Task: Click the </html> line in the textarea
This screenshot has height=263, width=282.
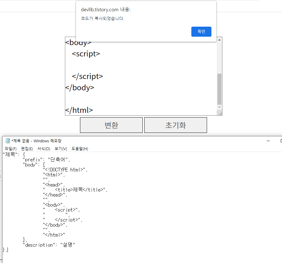Action: coord(79,110)
